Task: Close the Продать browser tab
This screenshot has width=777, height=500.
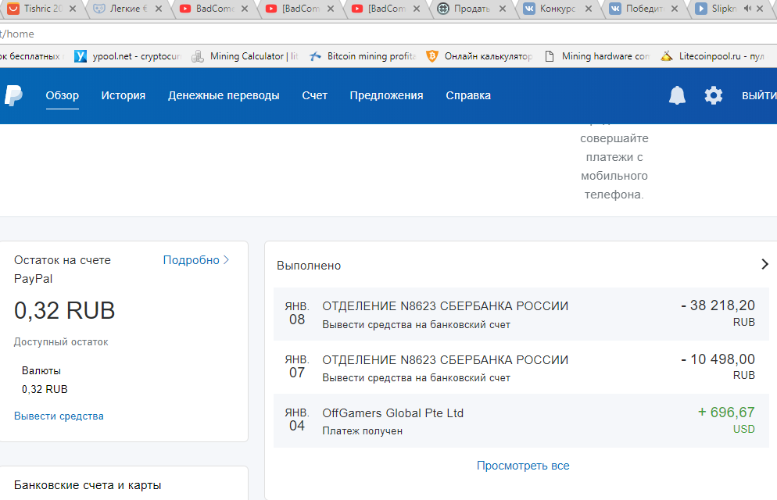Action: tap(503, 9)
